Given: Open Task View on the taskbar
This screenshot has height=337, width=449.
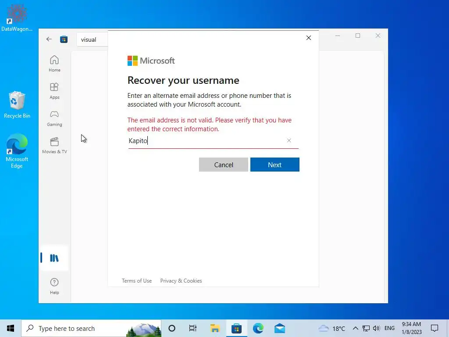Looking at the screenshot, I should pyautogui.click(x=193, y=328).
